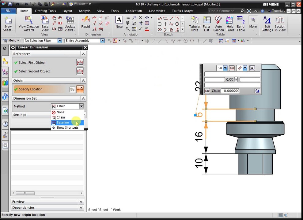Click the 16 dimension text on drawing
This screenshot has width=303, height=220.
(x=199, y=137)
